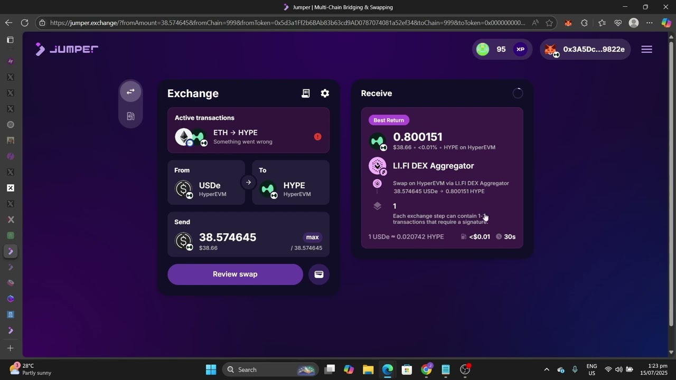Switch to the QR-code icon vertical tab
This screenshot has width=676, height=380.
[10, 188]
